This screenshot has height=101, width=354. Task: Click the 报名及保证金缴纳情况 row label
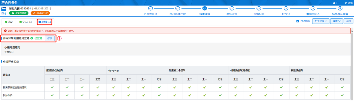pyautogui.click(x=15, y=87)
